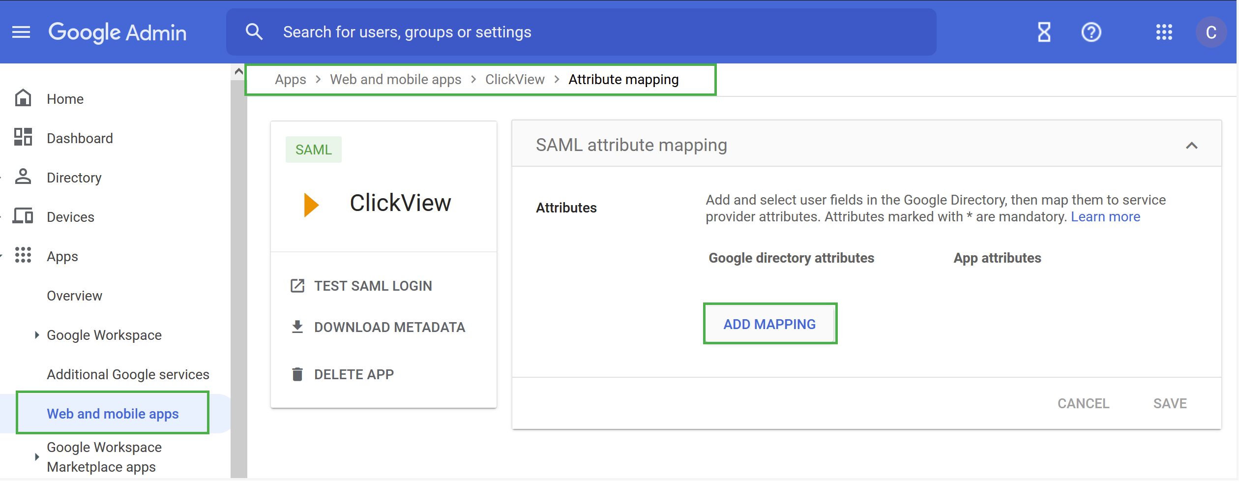Click the Apps grid icon in sidebar
Image resolution: width=1239 pixels, height=482 pixels.
(23, 255)
